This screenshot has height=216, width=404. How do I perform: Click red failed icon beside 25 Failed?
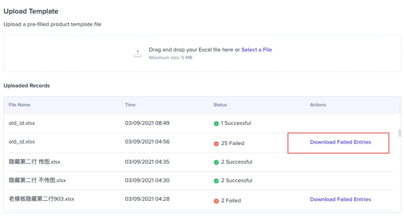point(216,144)
